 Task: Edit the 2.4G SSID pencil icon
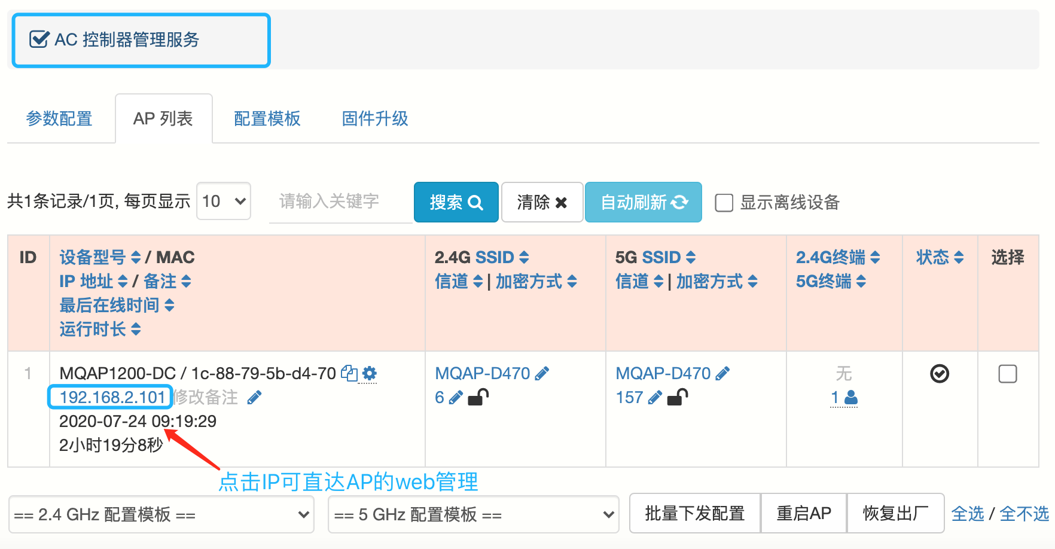(542, 374)
